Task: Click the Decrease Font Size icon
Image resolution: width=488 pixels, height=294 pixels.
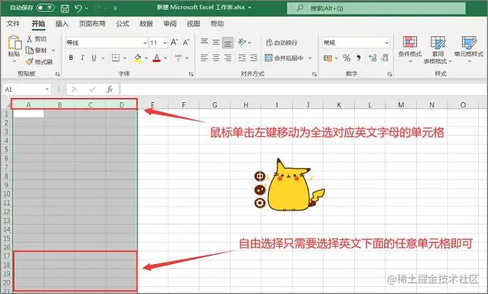Action: tap(186, 42)
